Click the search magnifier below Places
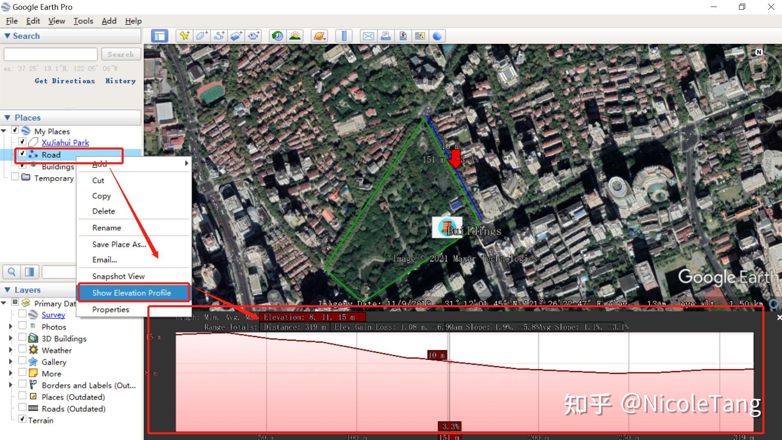Image resolution: width=782 pixels, height=440 pixels. click(x=12, y=272)
